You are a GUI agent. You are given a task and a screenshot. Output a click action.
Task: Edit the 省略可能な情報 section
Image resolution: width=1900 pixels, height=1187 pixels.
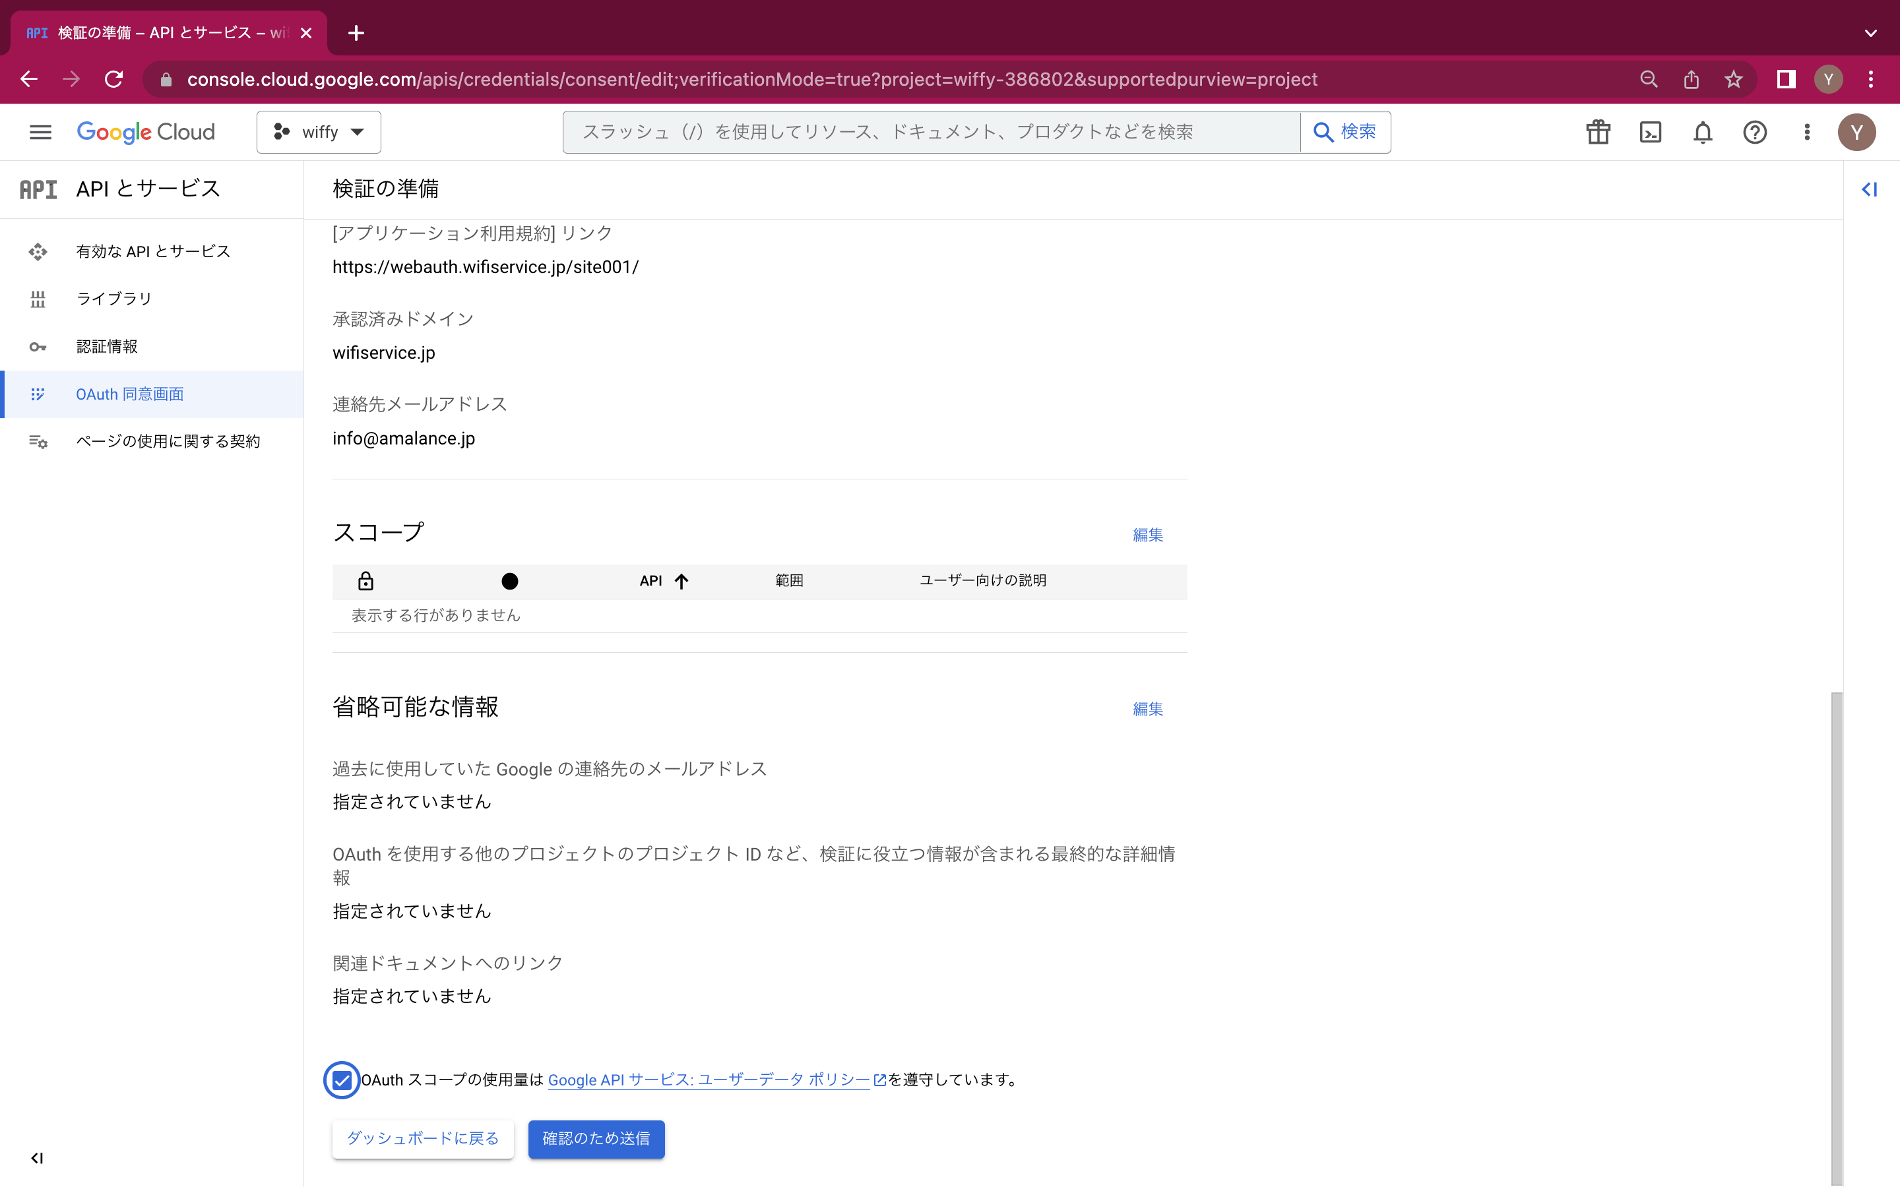coord(1147,709)
